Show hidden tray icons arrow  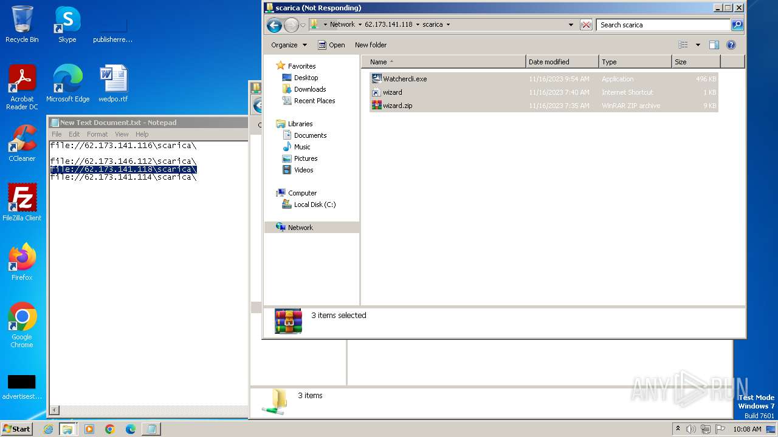(678, 429)
